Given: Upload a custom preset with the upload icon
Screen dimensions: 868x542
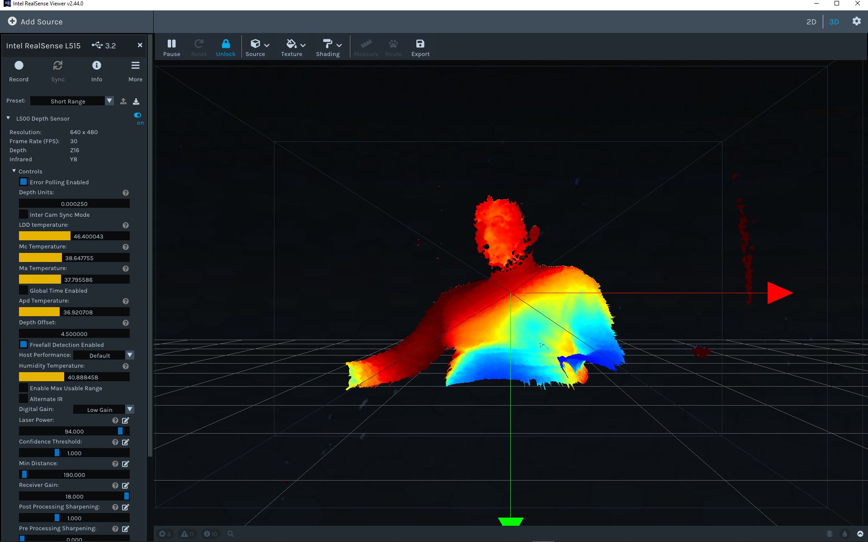Looking at the screenshot, I should tap(123, 101).
